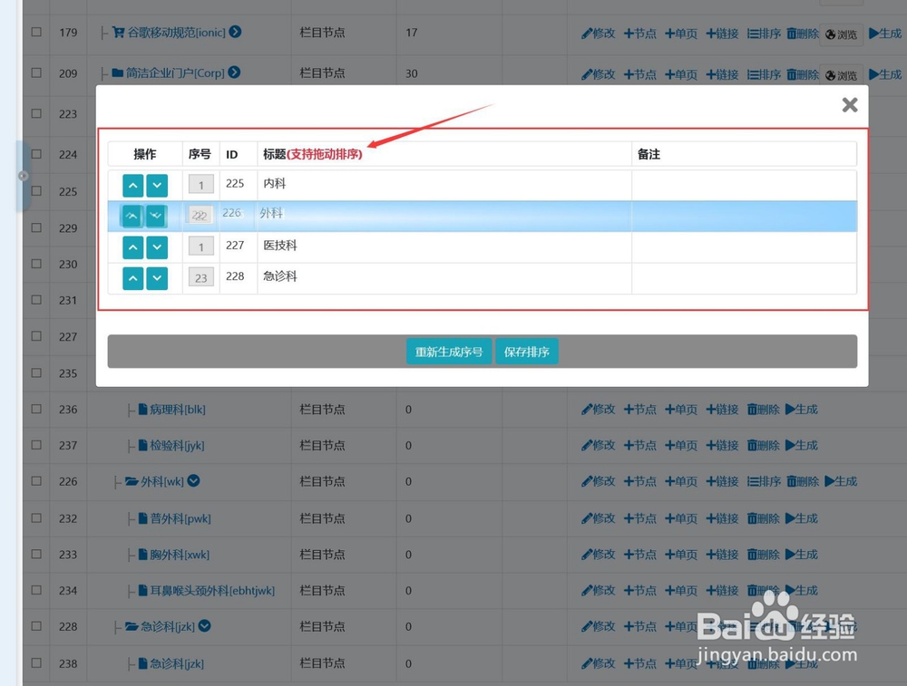
Task: Click 节点 in row 179
Action: pos(639,34)
